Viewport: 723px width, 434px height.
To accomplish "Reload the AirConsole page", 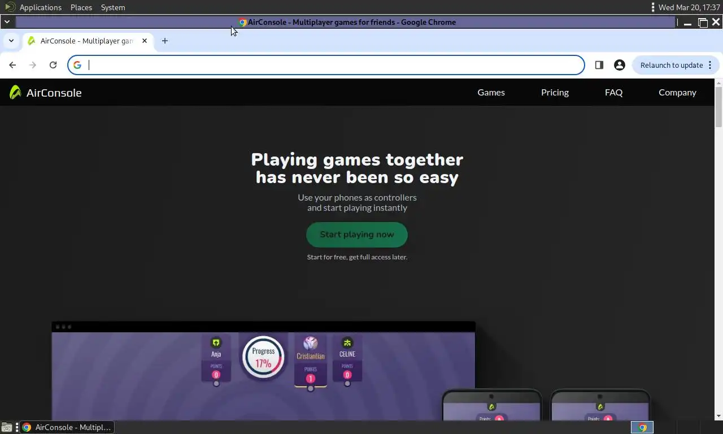I will coord(53,65).
